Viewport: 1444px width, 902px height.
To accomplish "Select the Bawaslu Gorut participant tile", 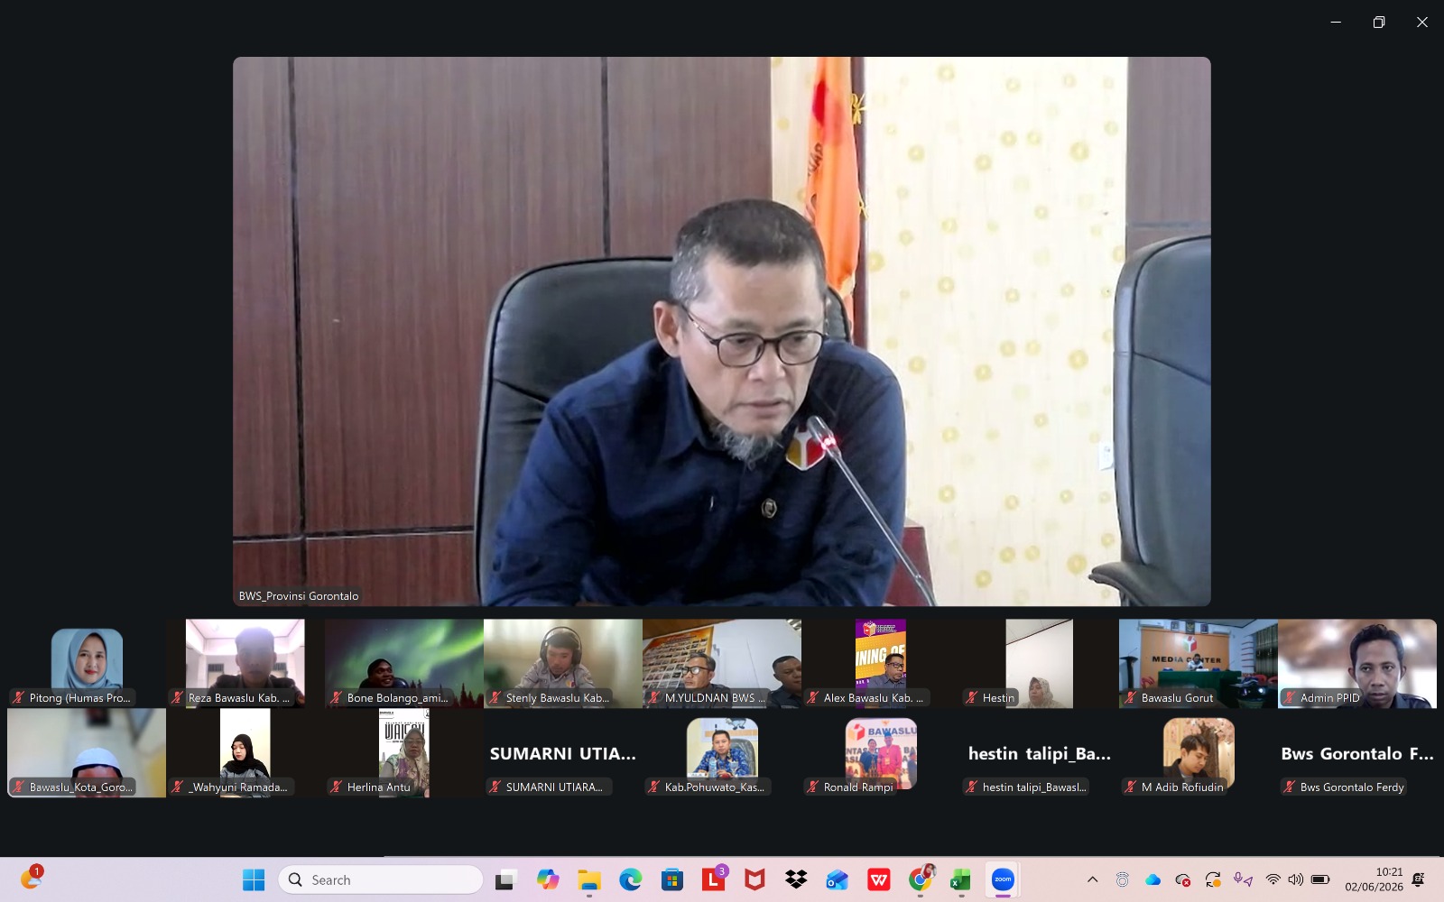I will click(x=1199, y=663).
